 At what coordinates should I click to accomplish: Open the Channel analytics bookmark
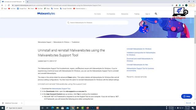point(80,9)
